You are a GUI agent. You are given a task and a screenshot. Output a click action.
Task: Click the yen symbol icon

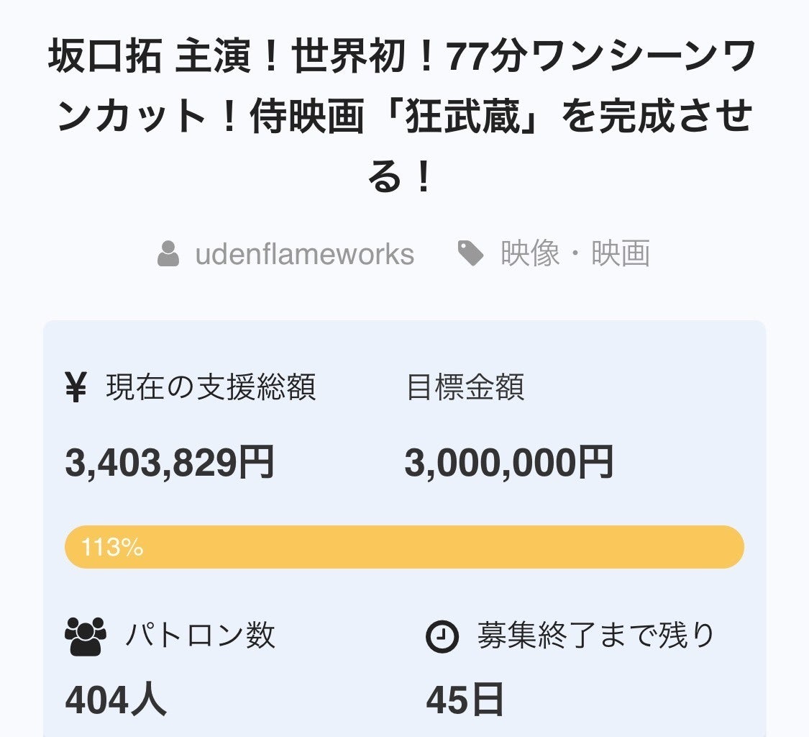pos(76,389)
